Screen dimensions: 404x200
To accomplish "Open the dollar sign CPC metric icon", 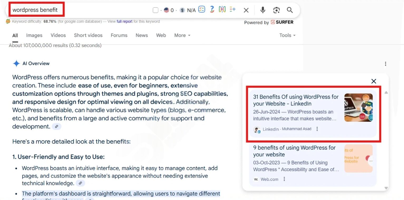I will 182,10.
